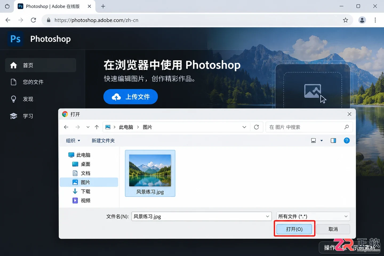This screenshot has width=384, height=256.
Task: Select 下载 in the navigation tree
Action: 81,191
